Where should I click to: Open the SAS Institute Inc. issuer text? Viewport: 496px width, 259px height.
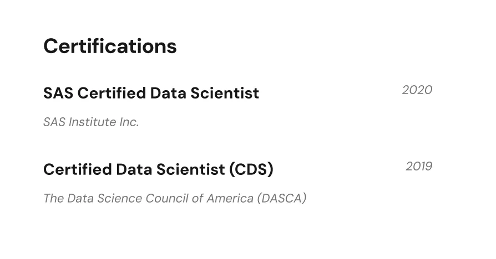[x=91, y=122]
